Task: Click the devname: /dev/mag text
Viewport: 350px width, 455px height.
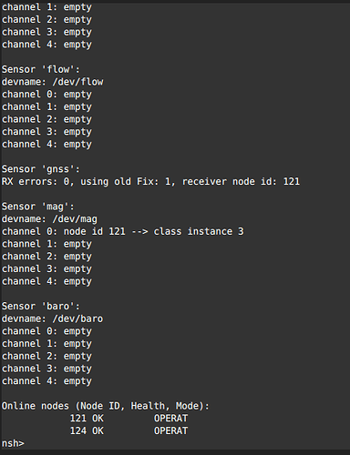Action: click(49, 219)
